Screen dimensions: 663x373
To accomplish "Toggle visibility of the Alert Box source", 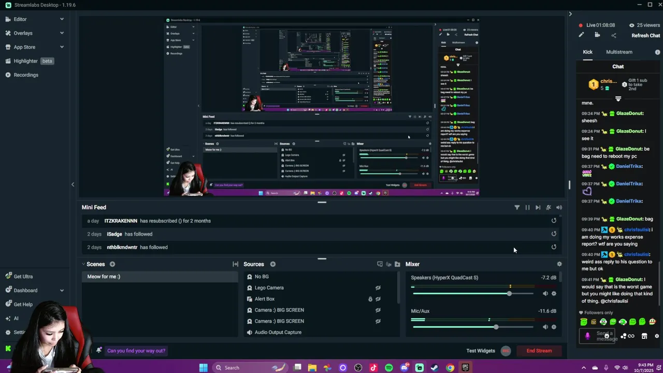I will click(378, 299).
